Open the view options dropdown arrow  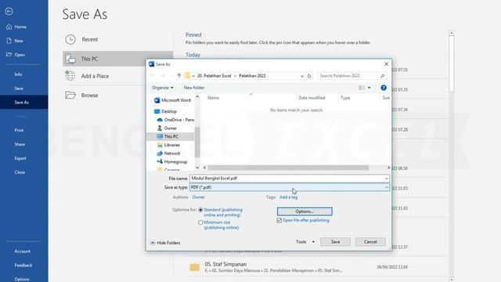(369, 88)
